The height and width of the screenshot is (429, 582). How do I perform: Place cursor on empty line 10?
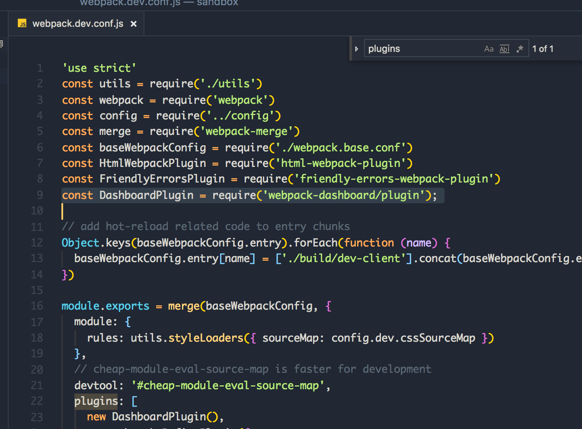[x=173, y=211]
